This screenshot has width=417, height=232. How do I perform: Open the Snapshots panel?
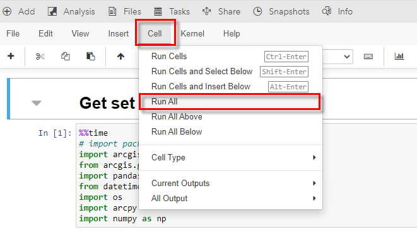click(x=281, y=11)
